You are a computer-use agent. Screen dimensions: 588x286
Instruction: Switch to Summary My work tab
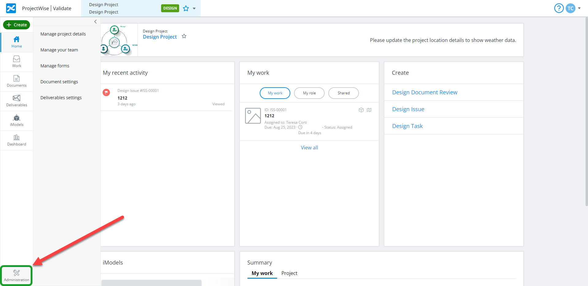click(262, 273)
